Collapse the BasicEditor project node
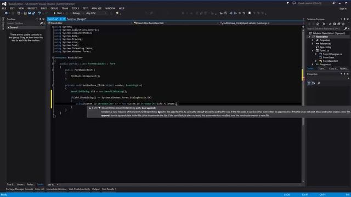Screen dimensions: 351x197 309,37
